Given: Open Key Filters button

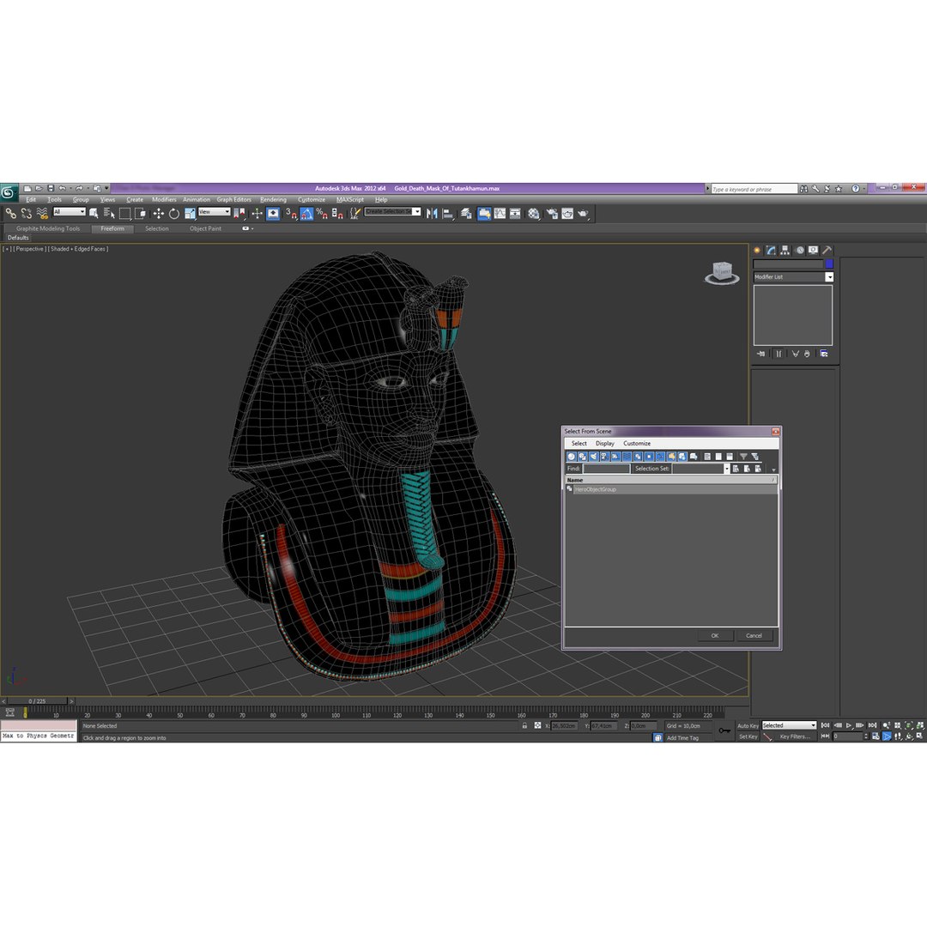Looking at the screenshot, I should (794, 736).
